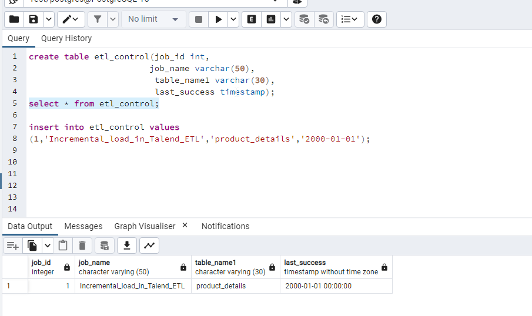Click the Add row icon
Viewport: 532px width, 316px height.
(13, 246)
